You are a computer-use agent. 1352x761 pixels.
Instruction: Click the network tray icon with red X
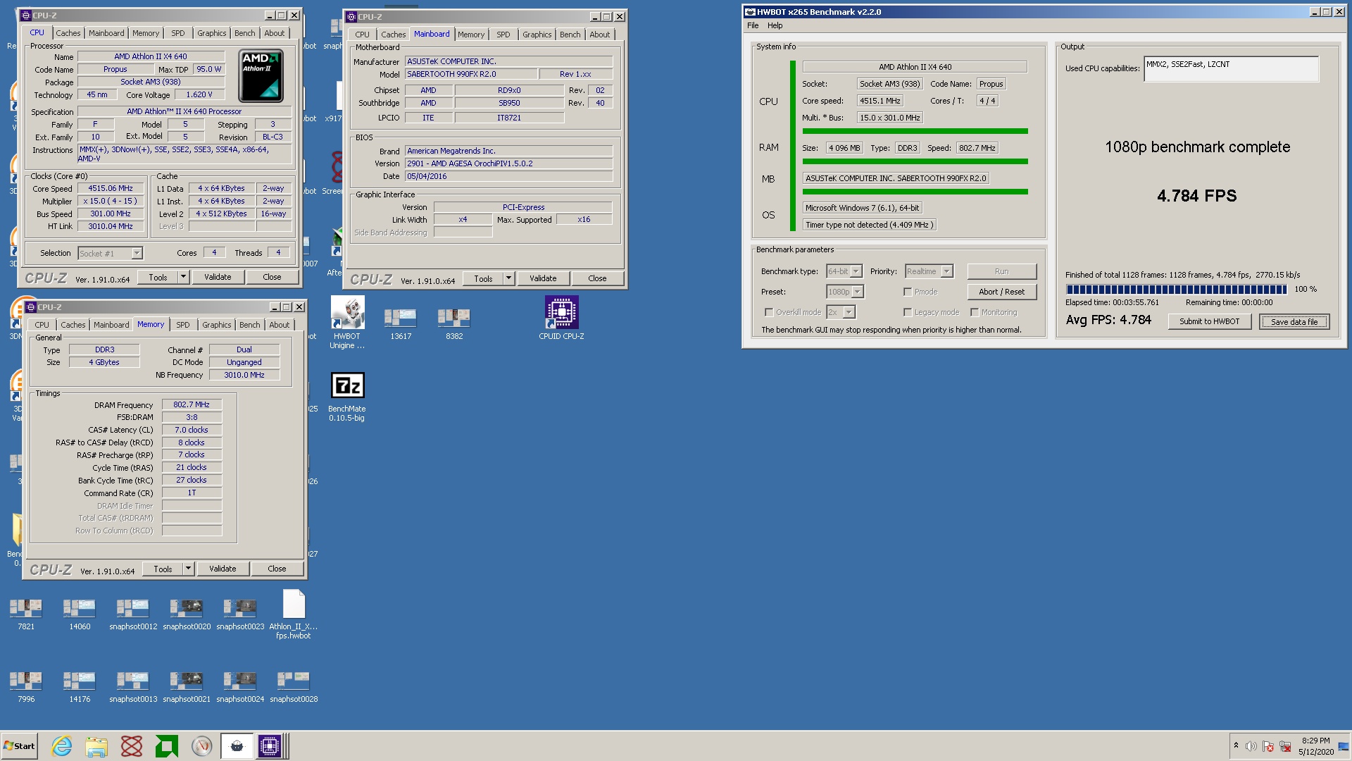[1285, 746]
